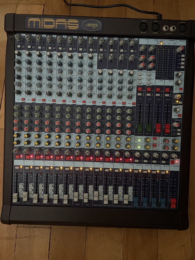
Task: Mute the aux 1 master send
Action: tap(155, 138)
